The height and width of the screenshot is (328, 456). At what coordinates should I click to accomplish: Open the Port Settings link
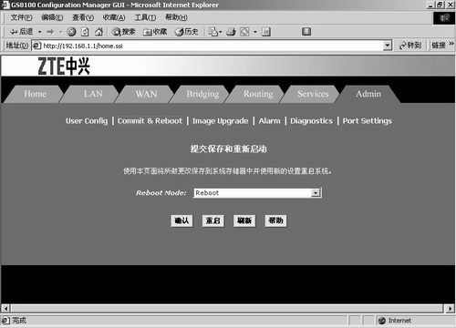pos(368,121)
